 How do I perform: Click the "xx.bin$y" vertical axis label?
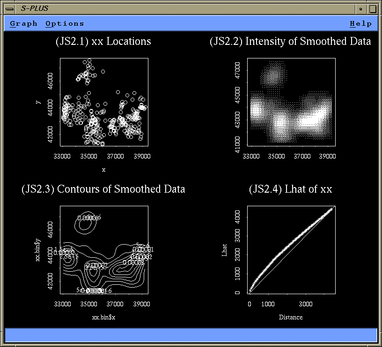click(x=38, y=250)
